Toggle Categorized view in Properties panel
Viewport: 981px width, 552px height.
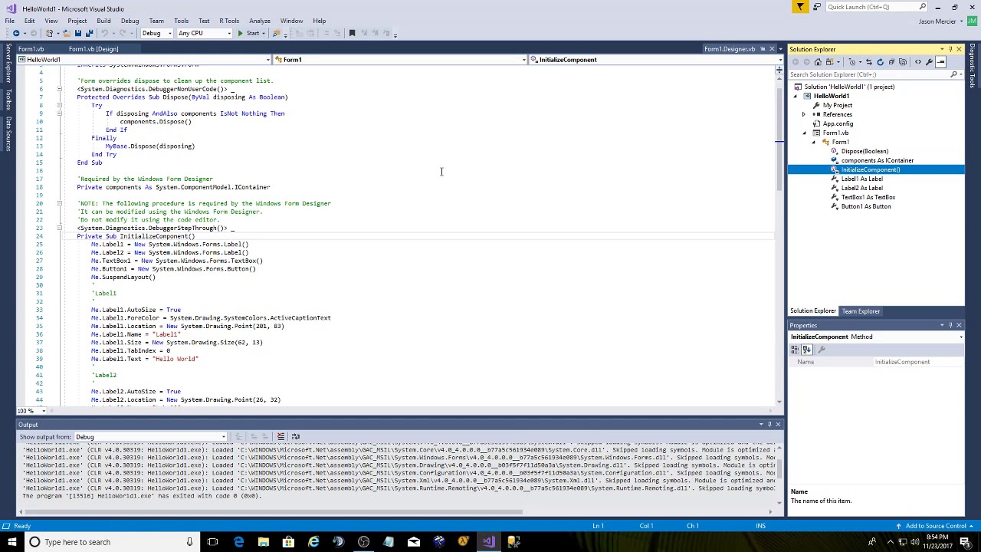(796, 350)
